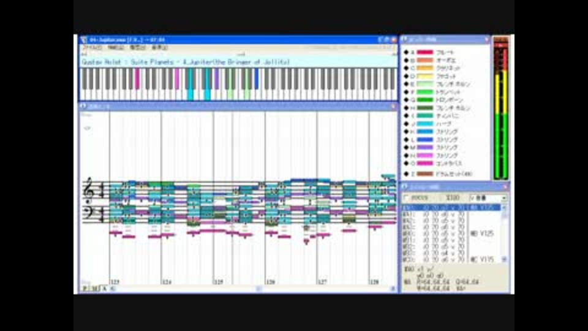Select the V115 entry in the event list

[x=482, y=259]
